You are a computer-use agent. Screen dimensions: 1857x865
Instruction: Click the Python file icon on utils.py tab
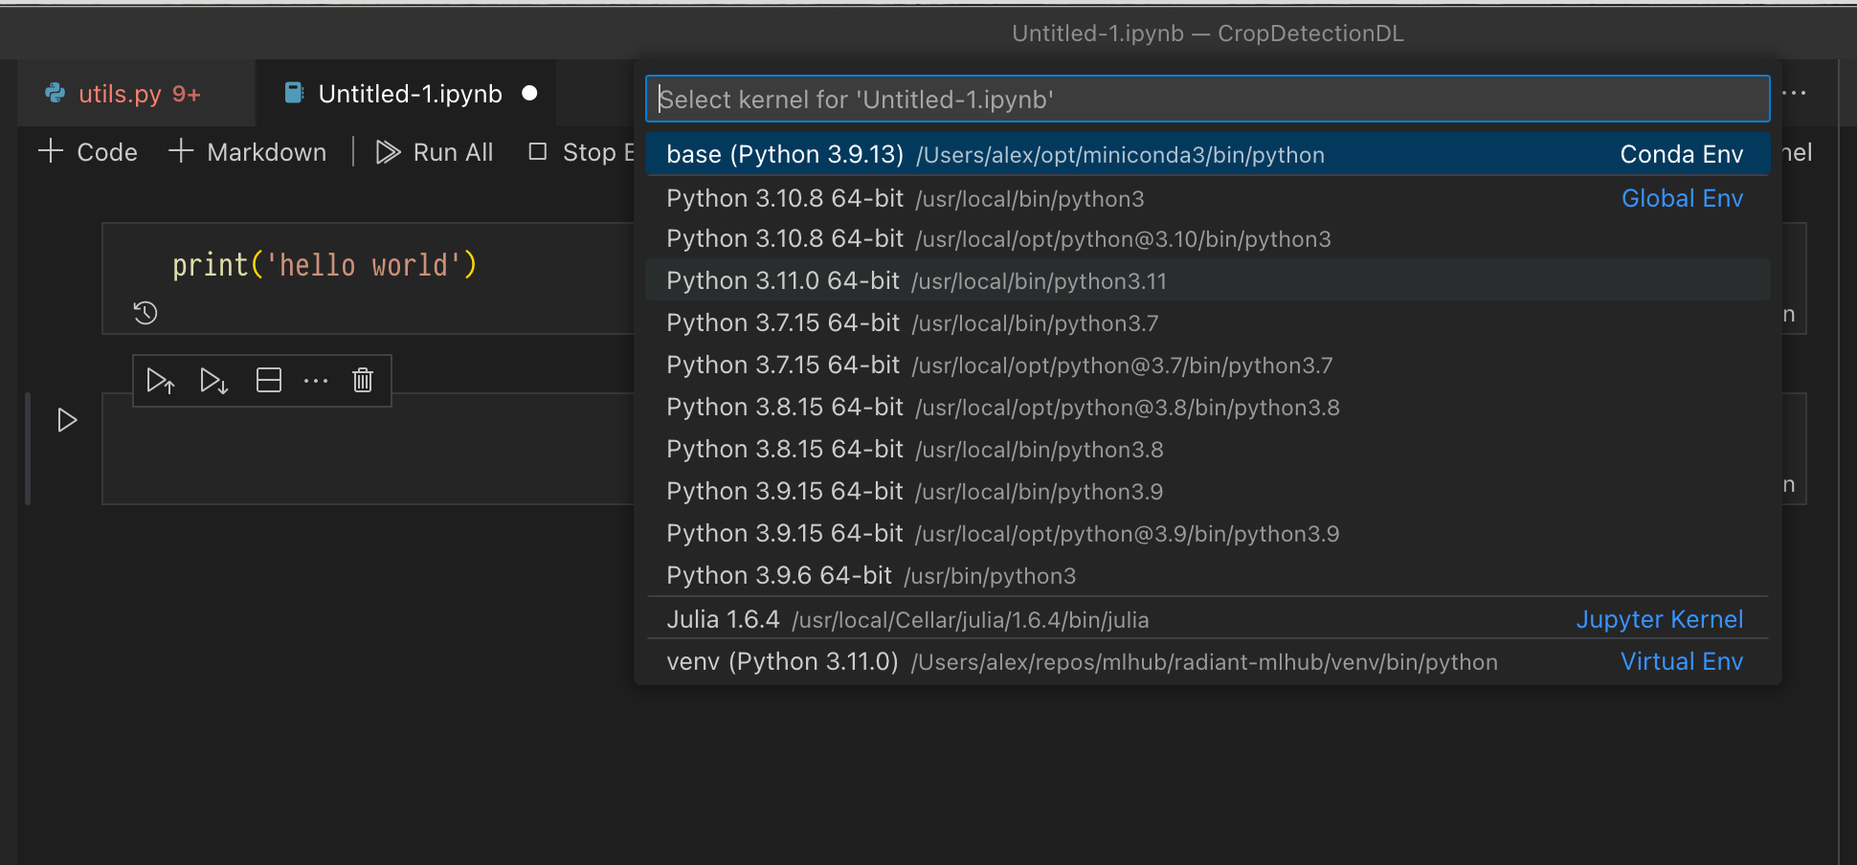tap(56, 93)
